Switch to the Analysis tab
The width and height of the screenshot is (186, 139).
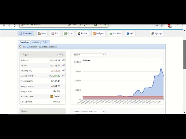tap(35, 42)
